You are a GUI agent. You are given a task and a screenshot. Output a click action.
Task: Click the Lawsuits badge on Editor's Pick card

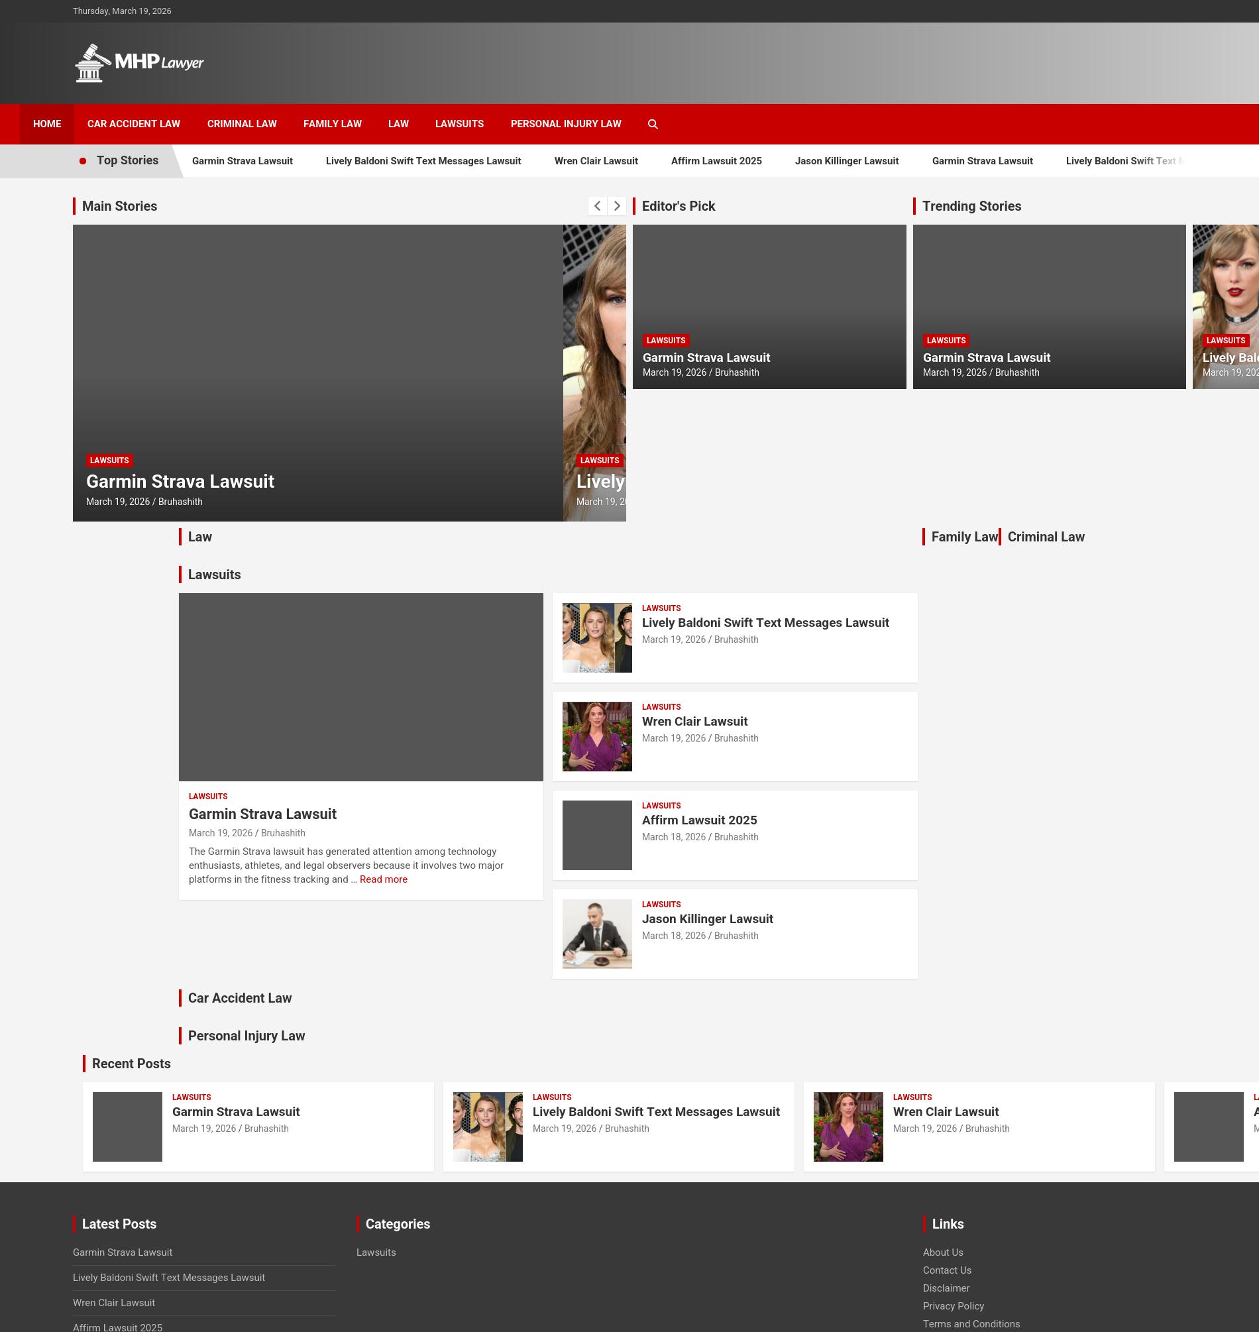pos(665,340)
